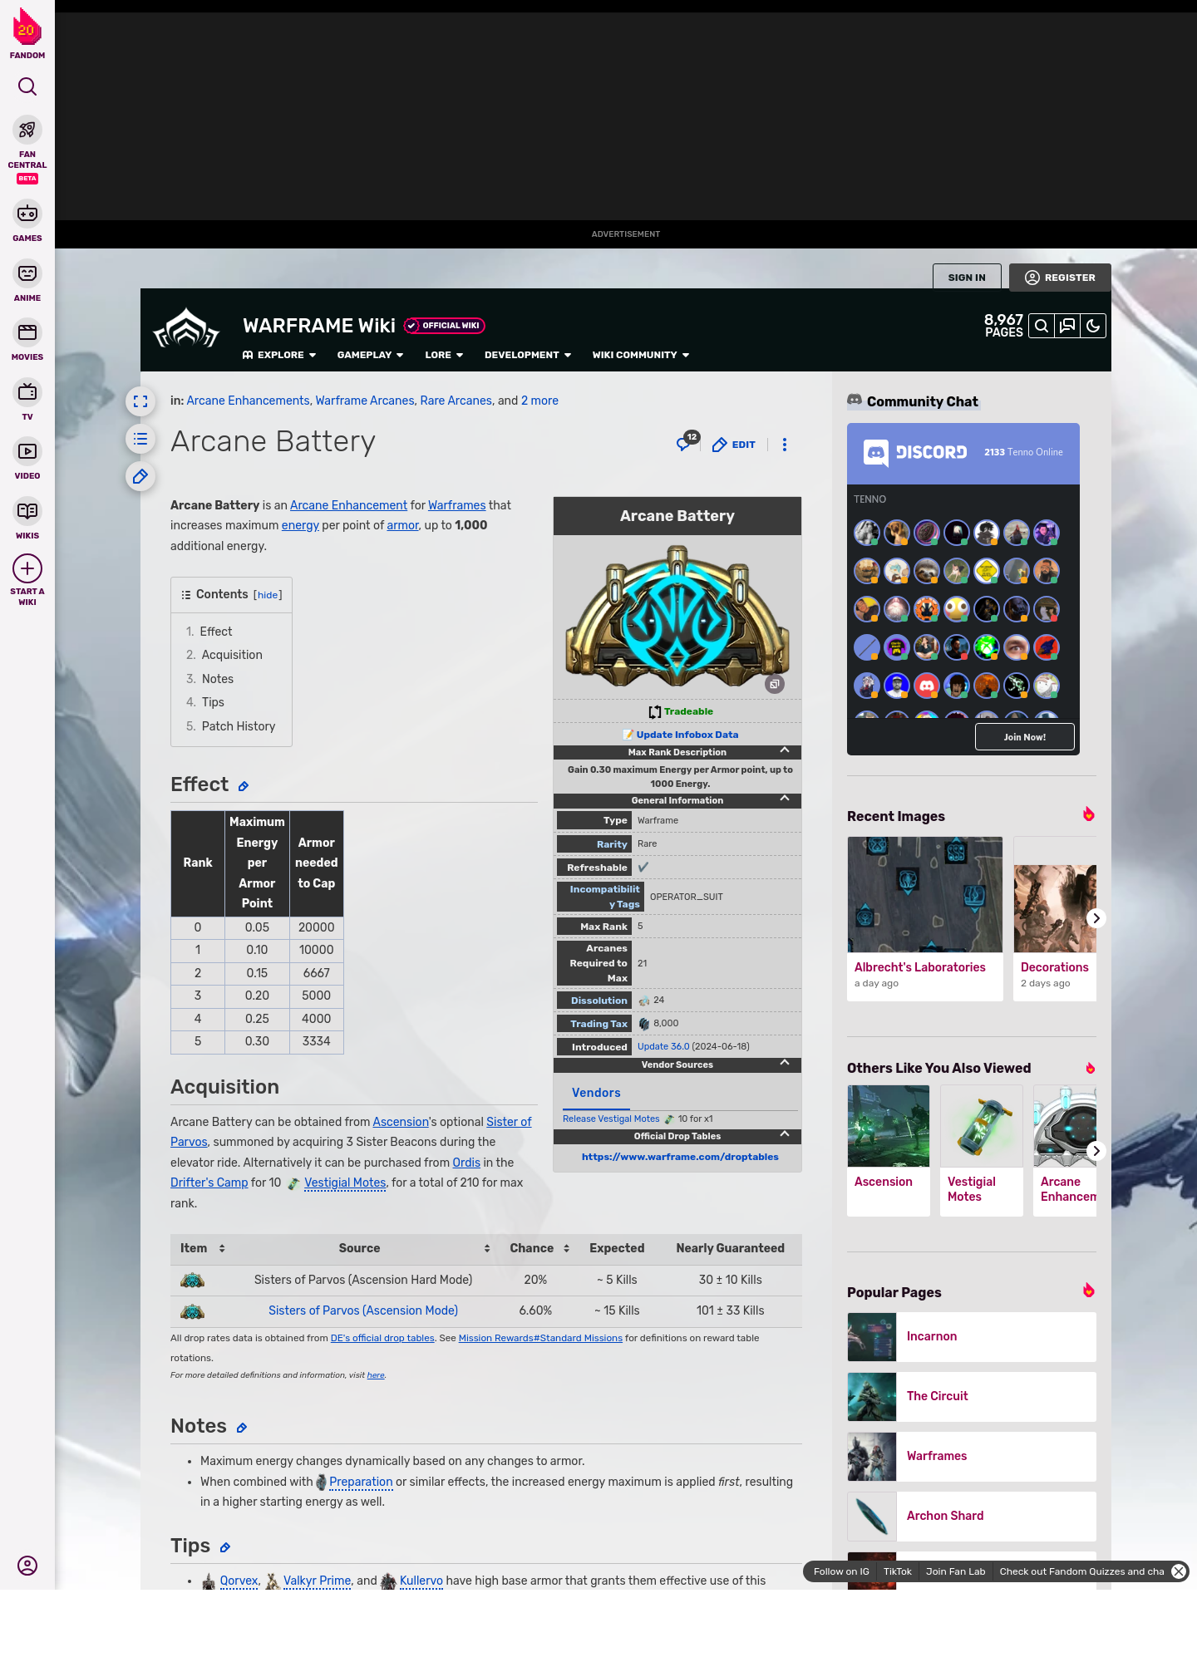Show next Recent Images with arrow
The image size is (1197, 1662).
pyautogui.click(x=1096, y=918)
